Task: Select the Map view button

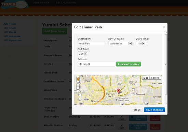Action: pyautogui.click(x=146, y=78)
